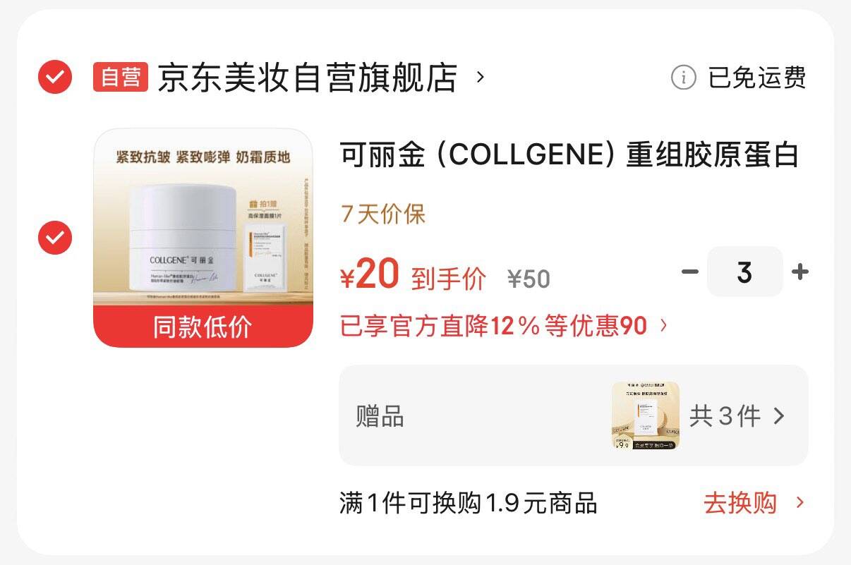Open the 京东美妆自营旗舰店 store page
Image resolution: width=851 pixels, height=565 pixels.
click(308, 77)
